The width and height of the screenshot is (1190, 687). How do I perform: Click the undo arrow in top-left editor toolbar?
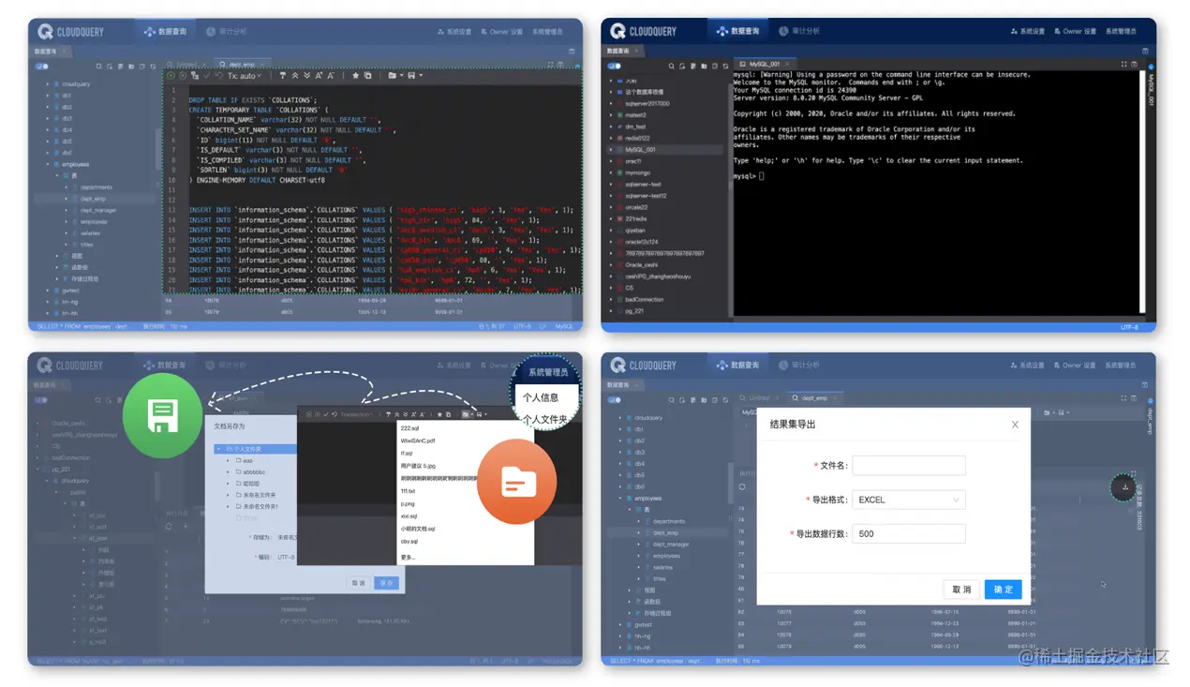click(218, 76)
